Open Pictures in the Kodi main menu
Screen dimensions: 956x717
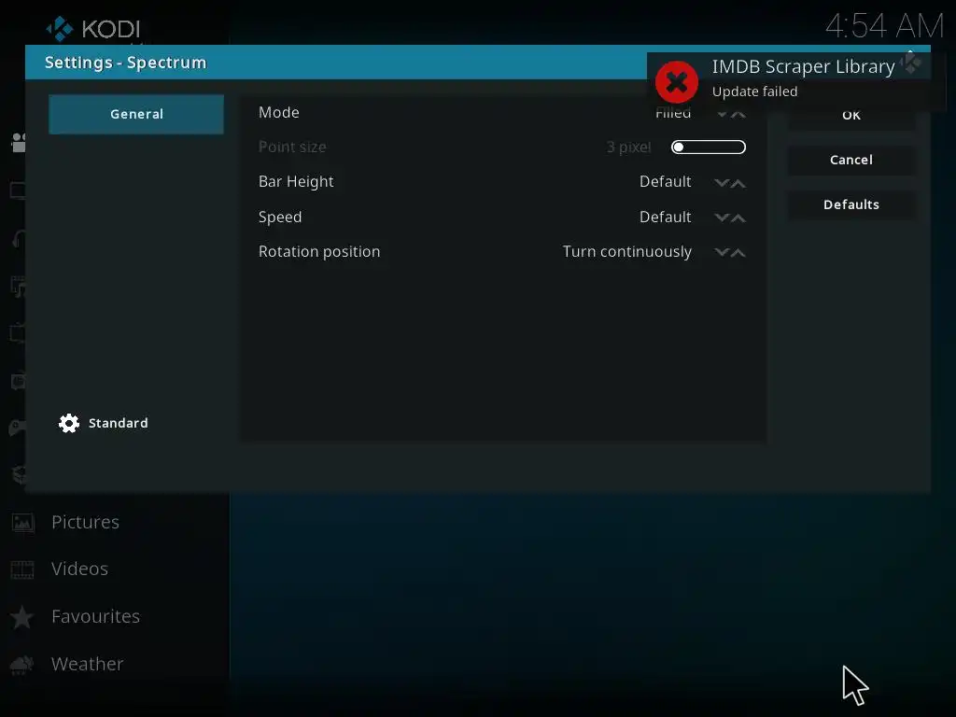[85, 522]
